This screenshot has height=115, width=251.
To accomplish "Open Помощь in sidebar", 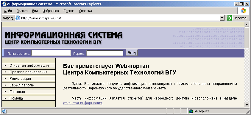I will [x=29, y=98].
